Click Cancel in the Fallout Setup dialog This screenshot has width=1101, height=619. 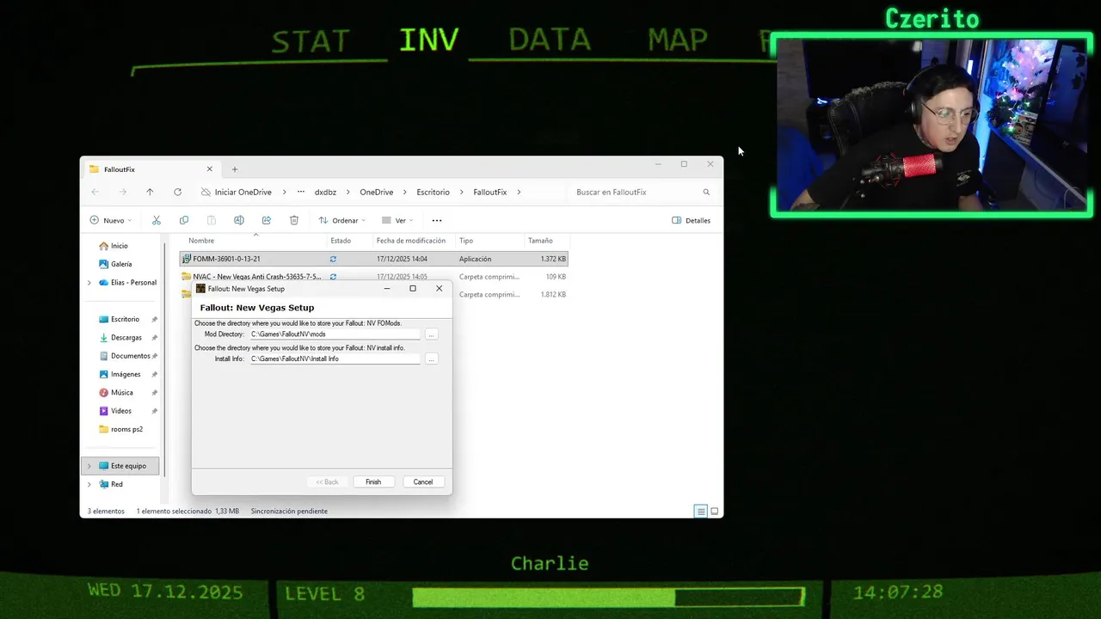(x=423, y=481)
